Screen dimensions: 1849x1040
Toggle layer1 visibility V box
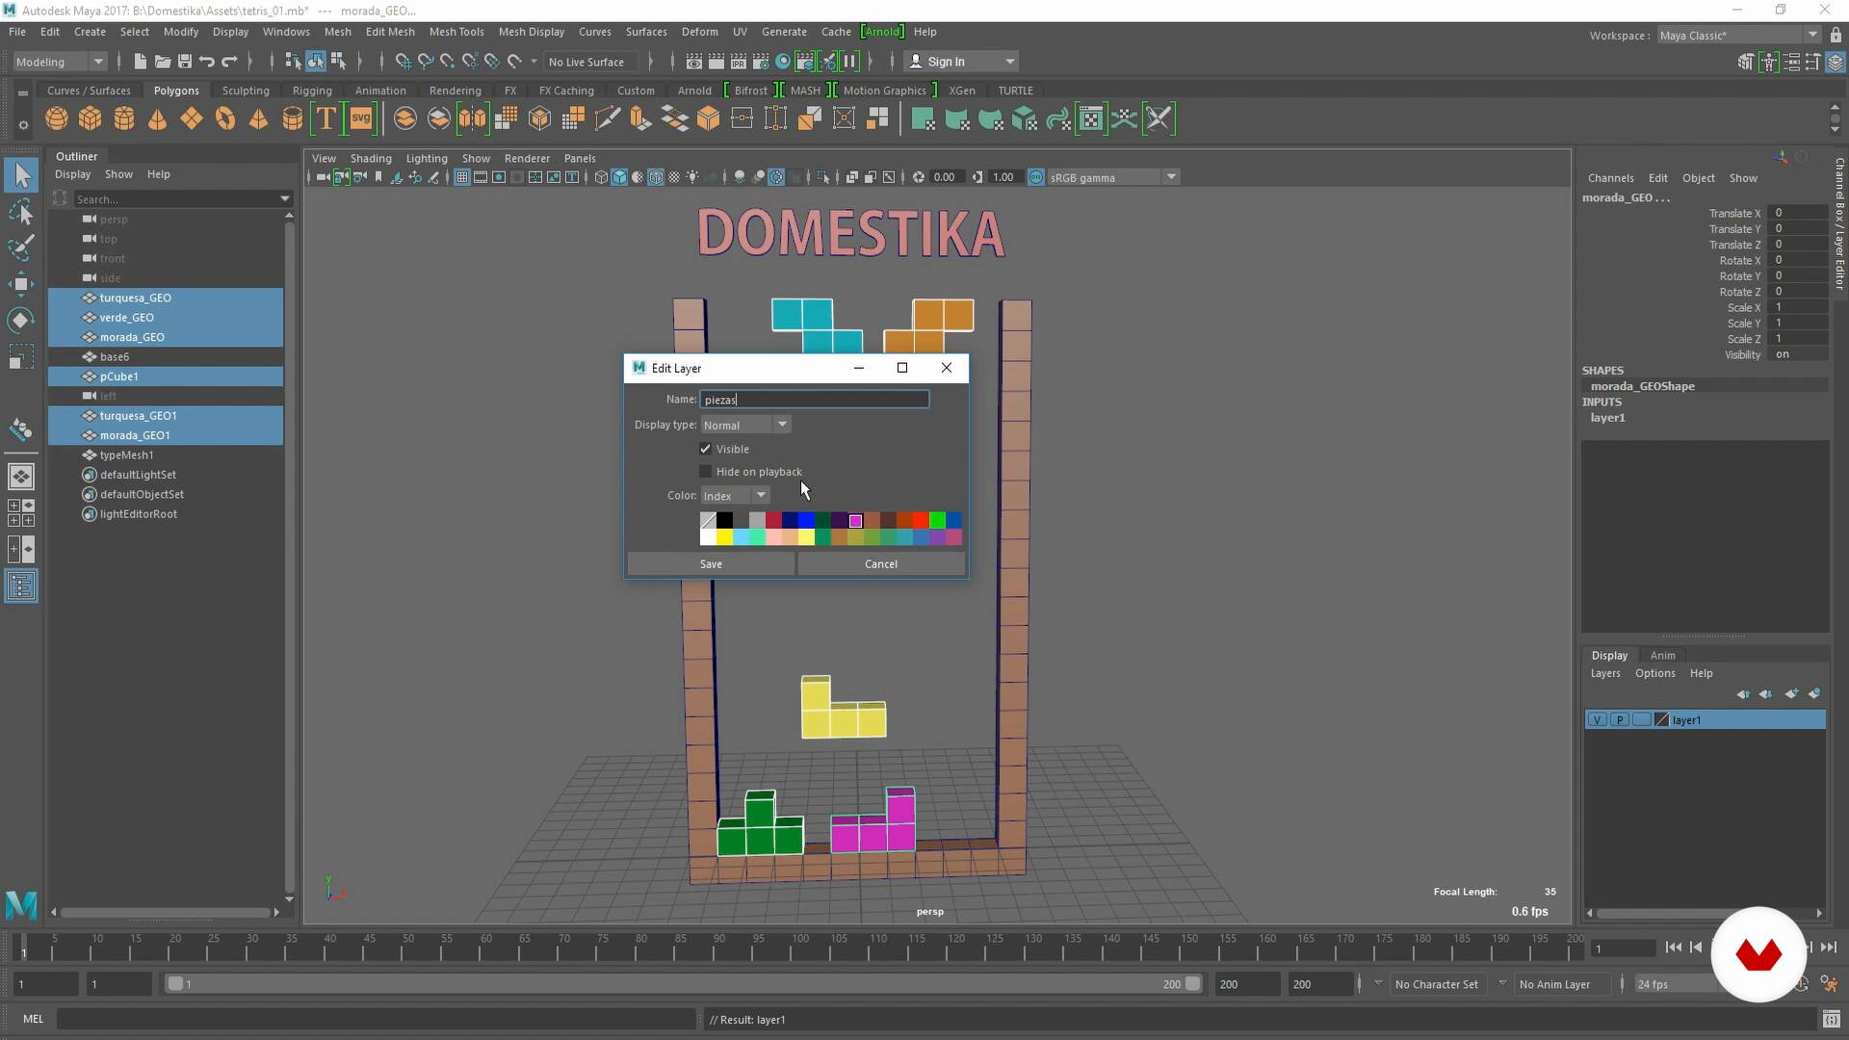(1598, 720)
